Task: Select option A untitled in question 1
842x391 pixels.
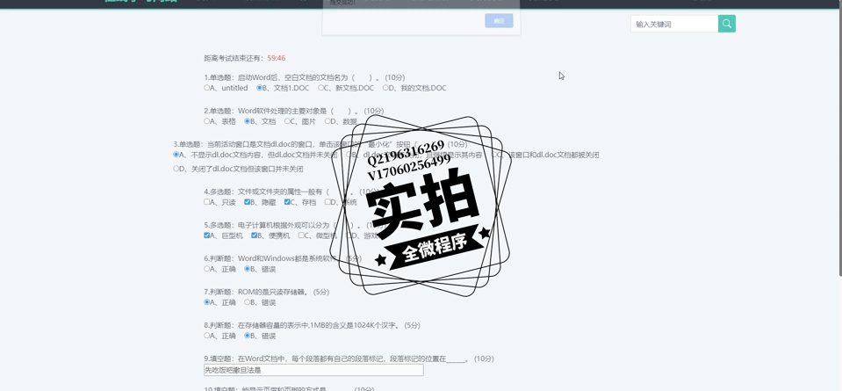Action: pos(207,88)
